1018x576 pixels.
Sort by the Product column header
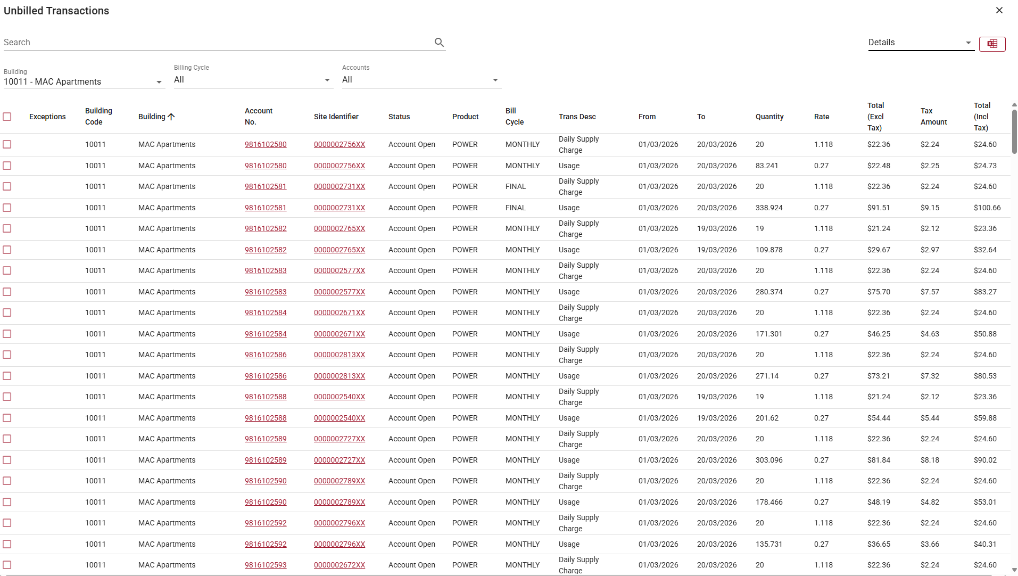[x=465, y=117]
